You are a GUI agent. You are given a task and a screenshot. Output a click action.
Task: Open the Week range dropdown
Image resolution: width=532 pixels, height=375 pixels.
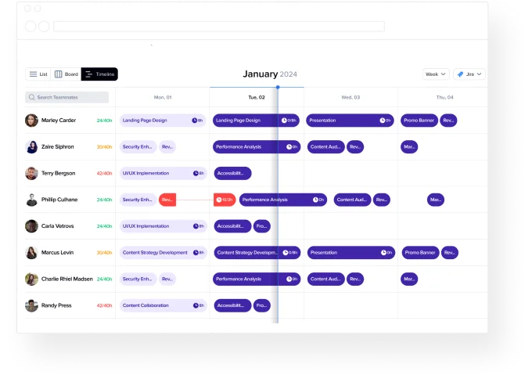point(436,74)
